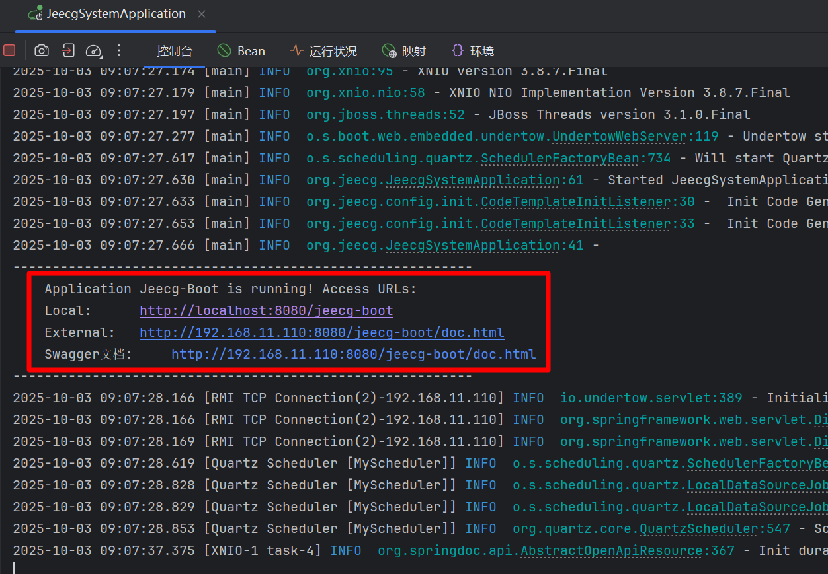The width and height of the screenshot is (828, 574).
Task: Open the Local localhost:8080/jeecg-boot link
Action: point(267,310)
